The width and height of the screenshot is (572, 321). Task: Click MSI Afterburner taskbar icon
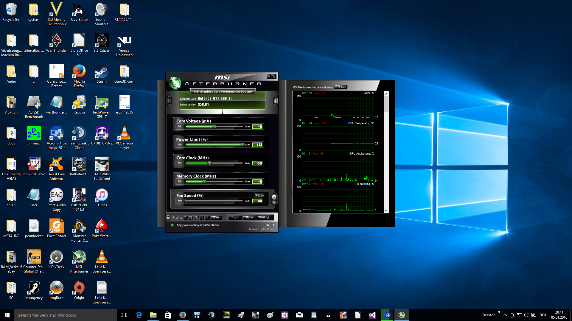[401, 315]
